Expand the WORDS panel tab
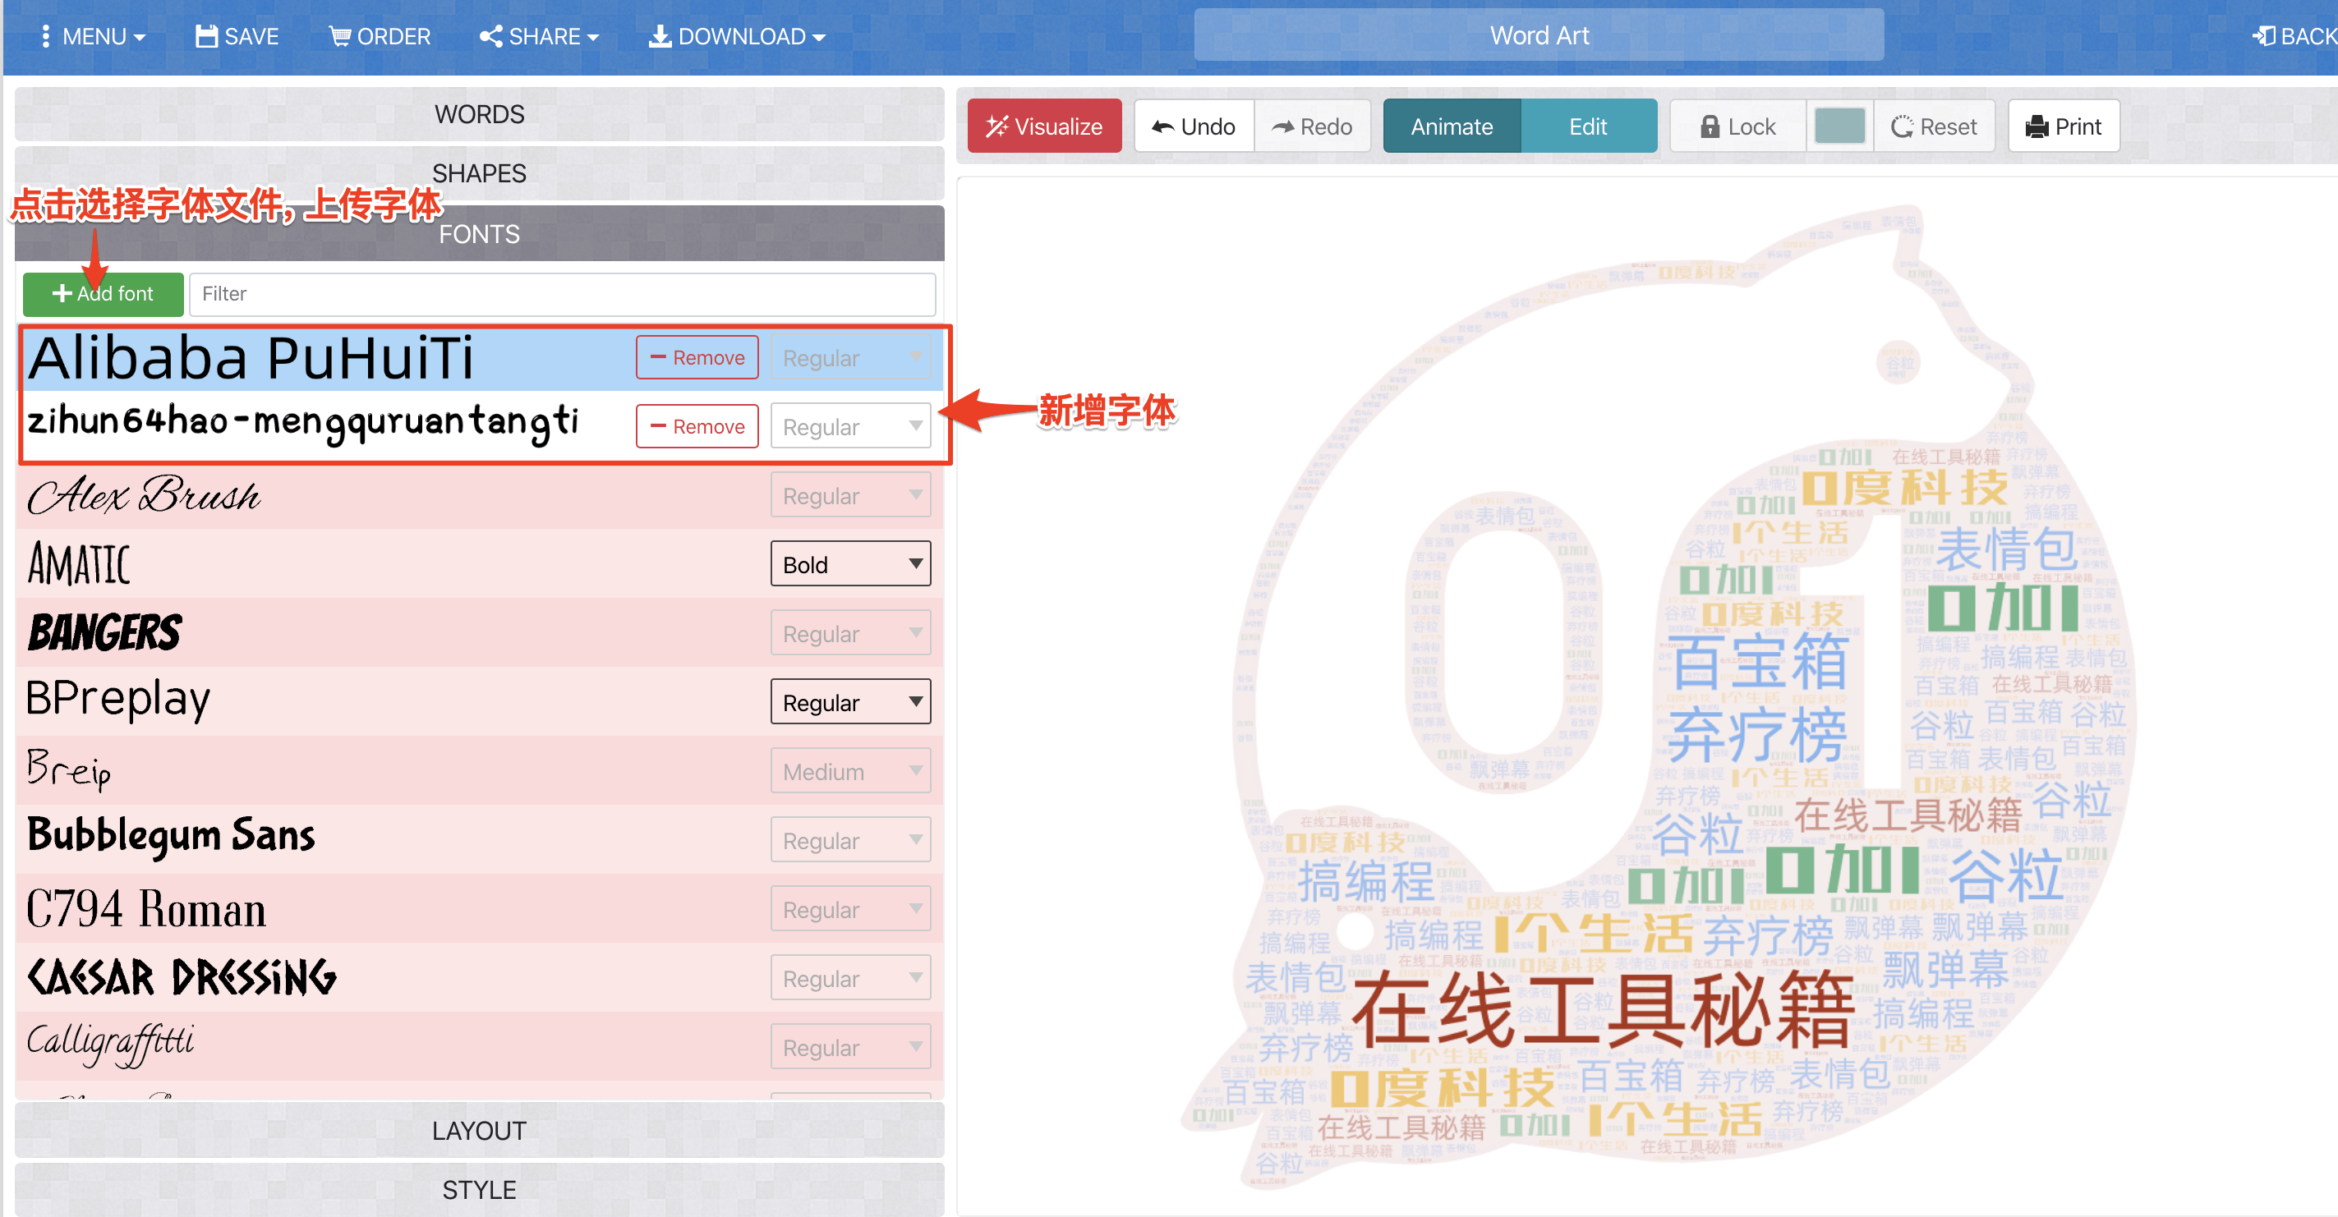This screenshot has height=1217, width=2338. 479,114
